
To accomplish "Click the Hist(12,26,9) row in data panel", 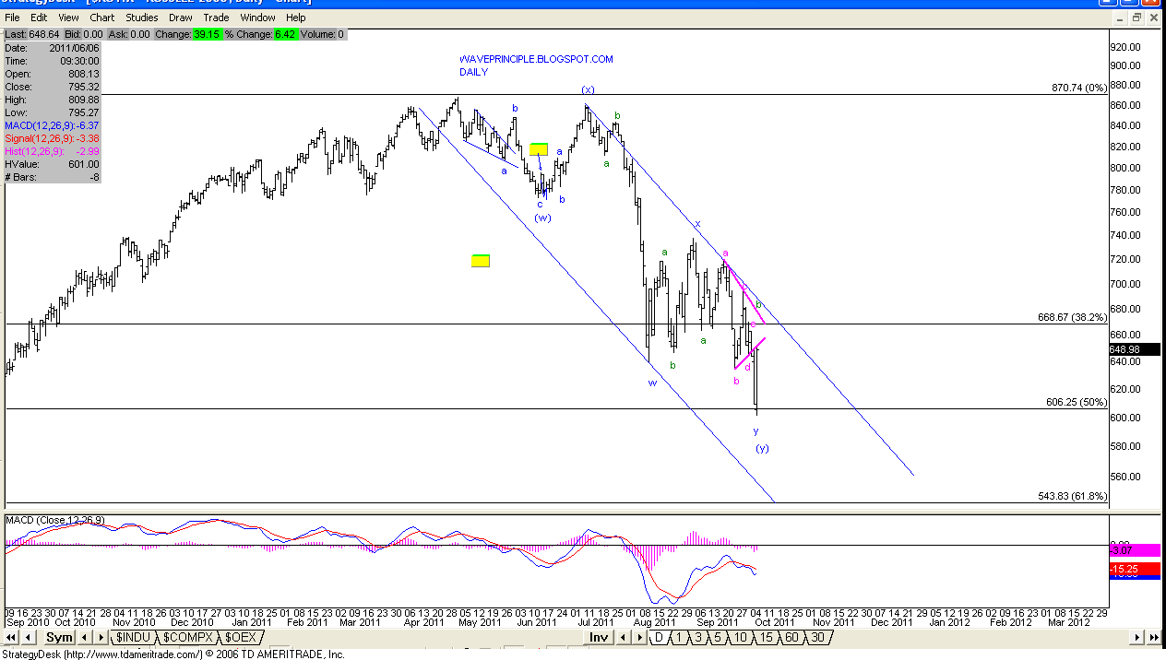I will point(52,151).
